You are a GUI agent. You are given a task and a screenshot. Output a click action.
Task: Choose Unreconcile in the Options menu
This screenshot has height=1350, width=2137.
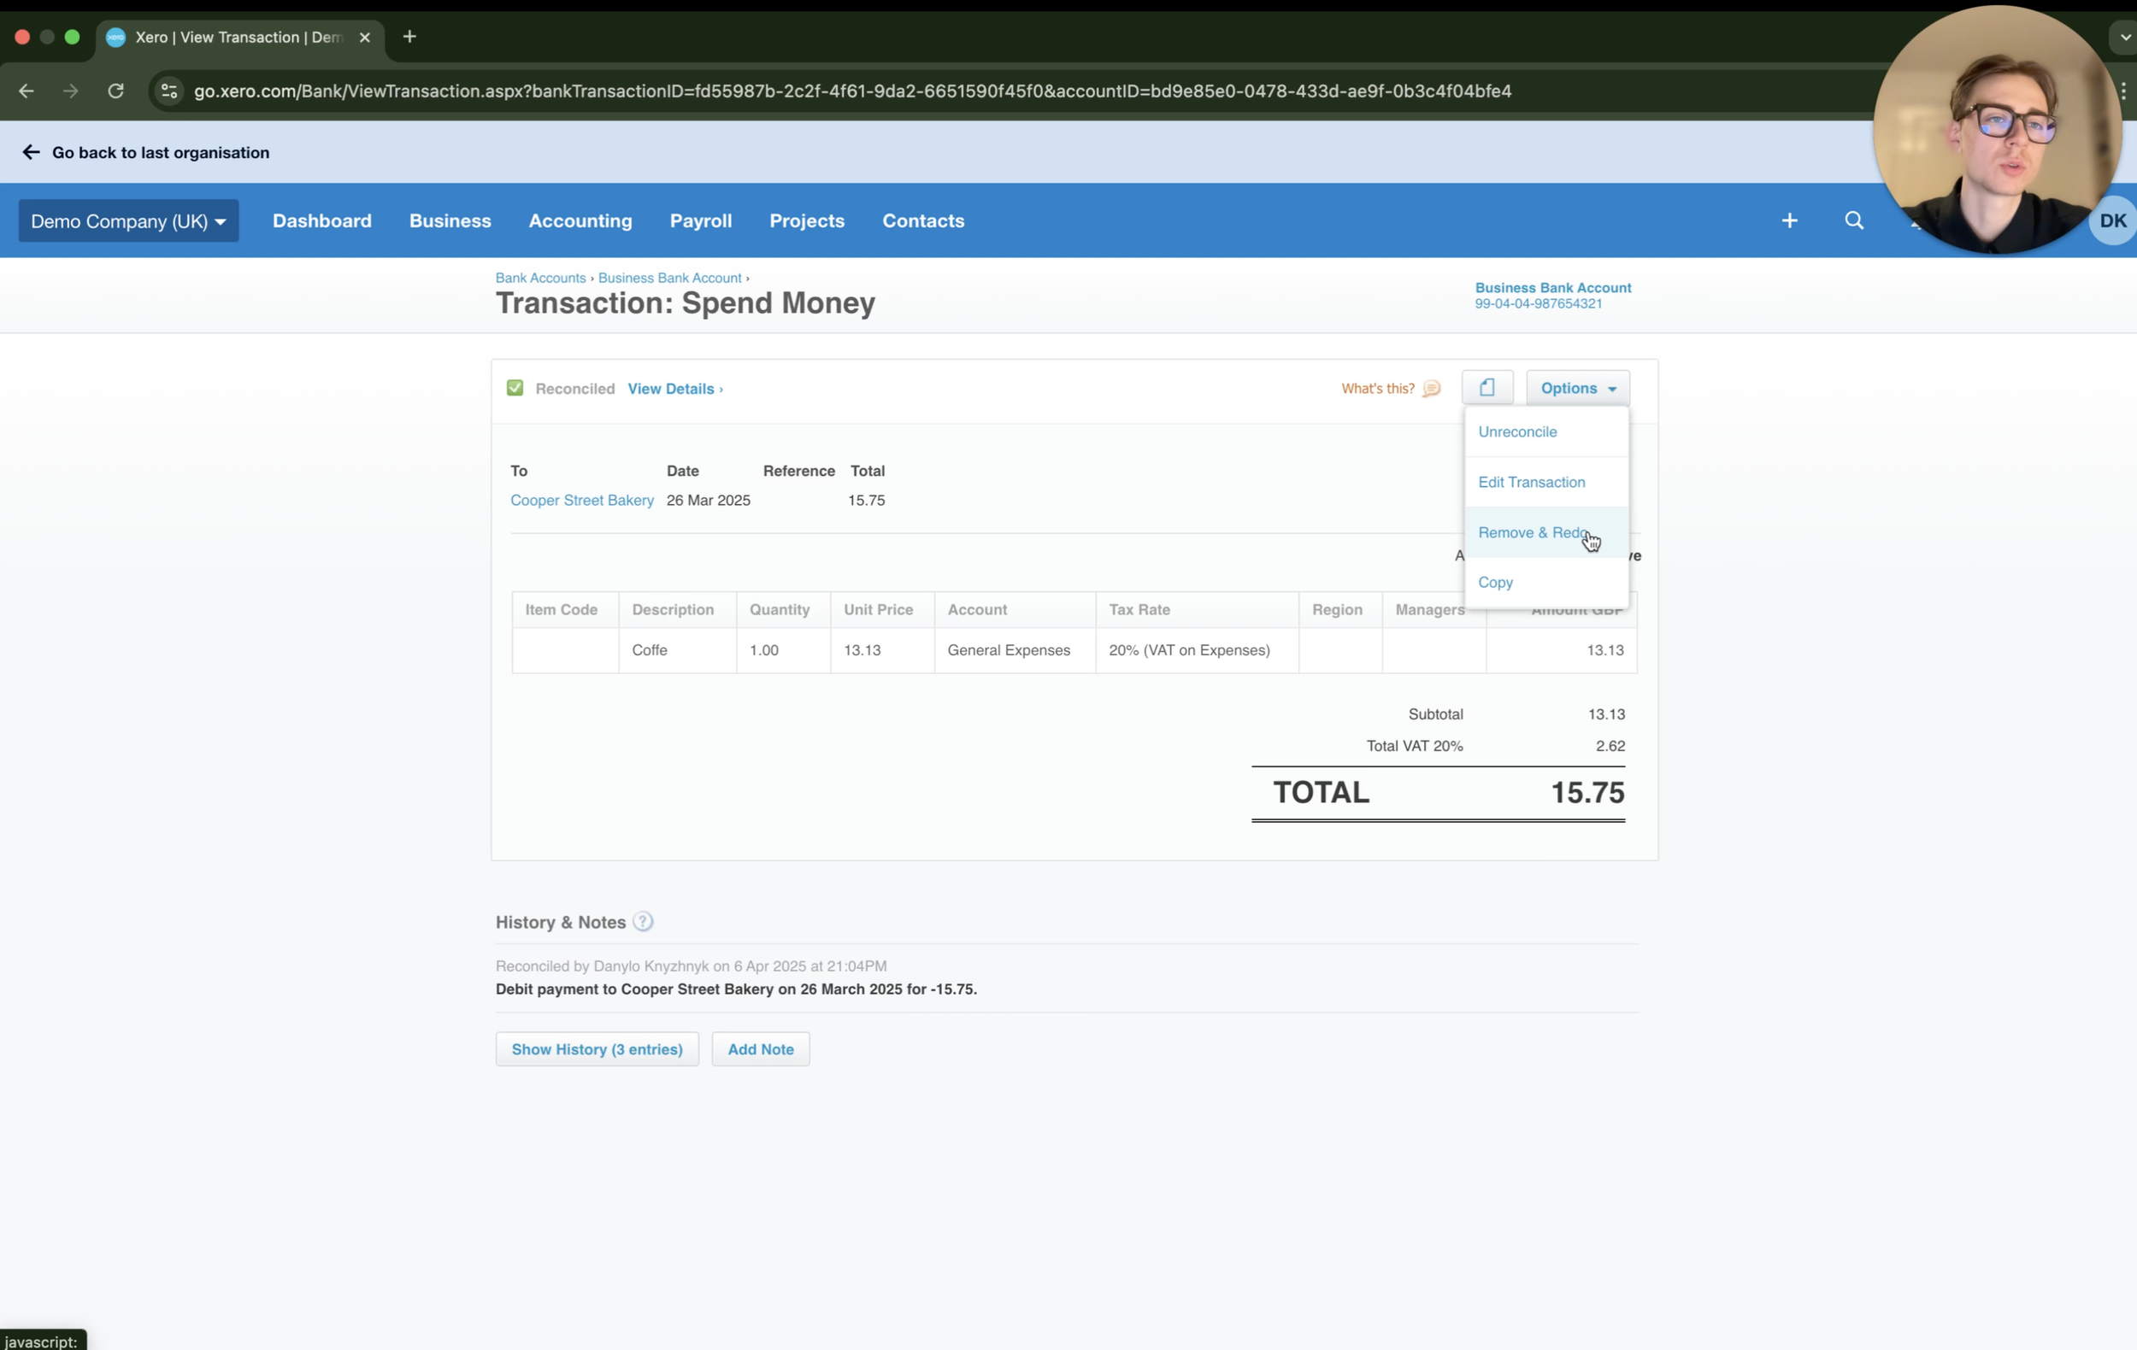[1516, 432]
